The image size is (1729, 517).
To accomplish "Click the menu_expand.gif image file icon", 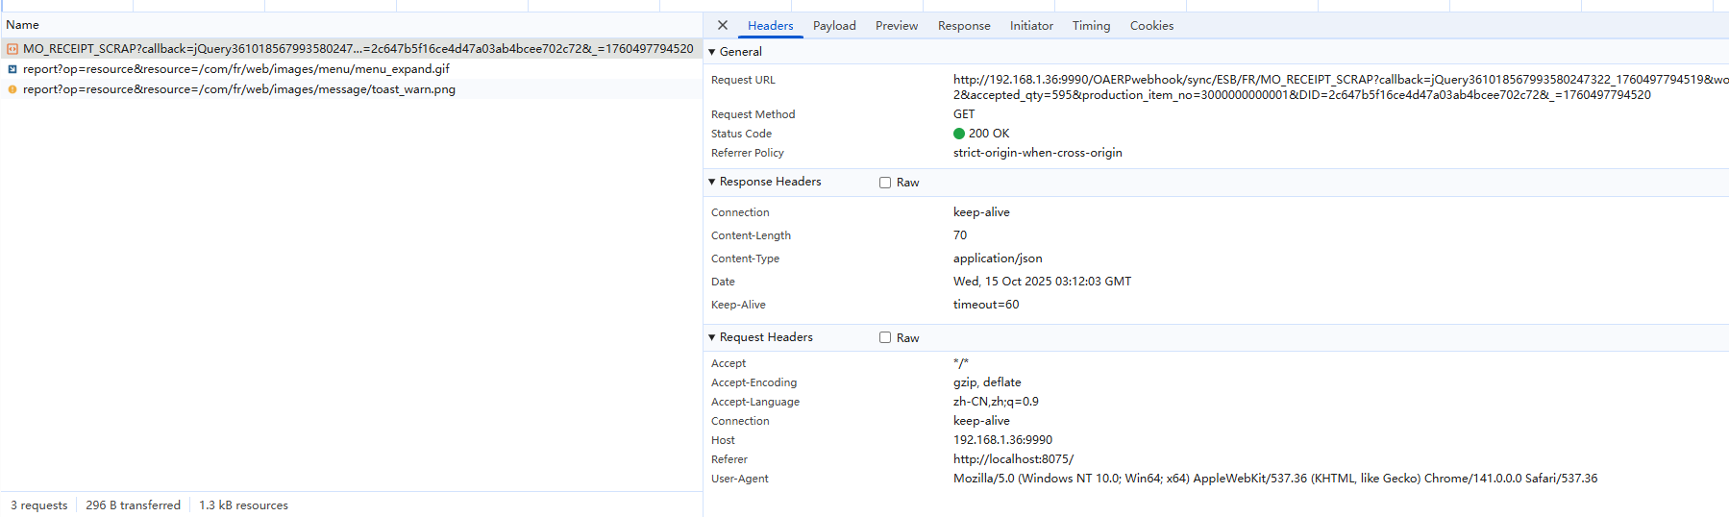I will click(x=12, y=69).
